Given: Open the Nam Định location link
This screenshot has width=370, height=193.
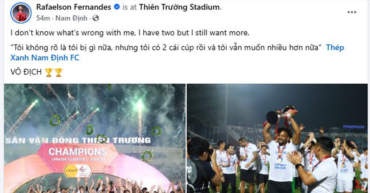Looking at the screenshot, I should [72, 18].
